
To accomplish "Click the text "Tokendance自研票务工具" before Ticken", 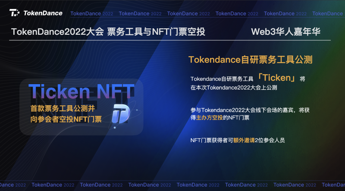I will [222, 79].
